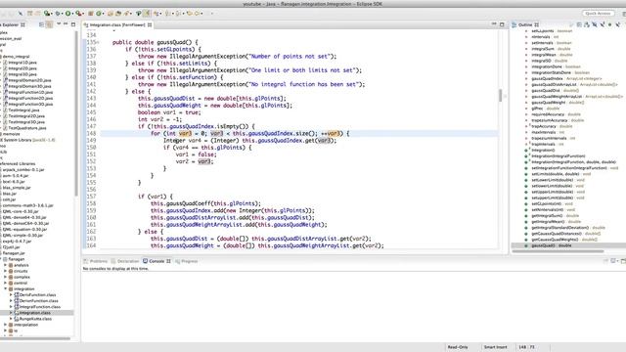This screenshot has width=626, height=352.
Task: Switch to the Progress tab
Action: (x=187, y=261)
